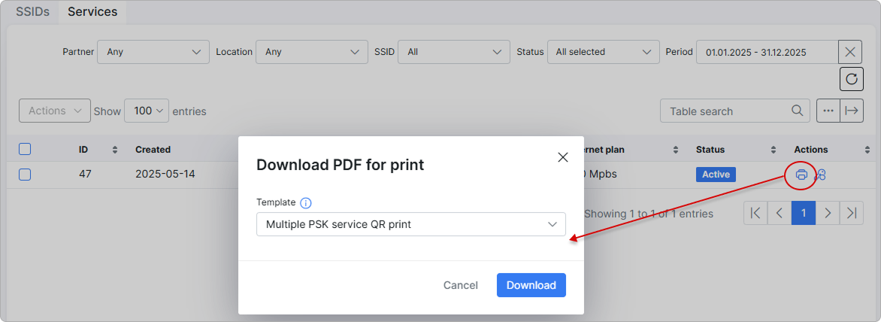Screen dimensions: 881x322
Task: Click the export arrow button beside table options
Action: (x=851, y=111)
